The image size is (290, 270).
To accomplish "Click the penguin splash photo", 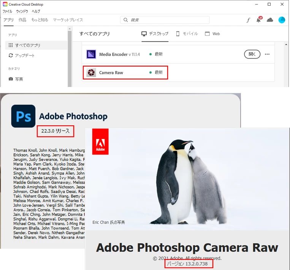I will (x=187, y=179).
